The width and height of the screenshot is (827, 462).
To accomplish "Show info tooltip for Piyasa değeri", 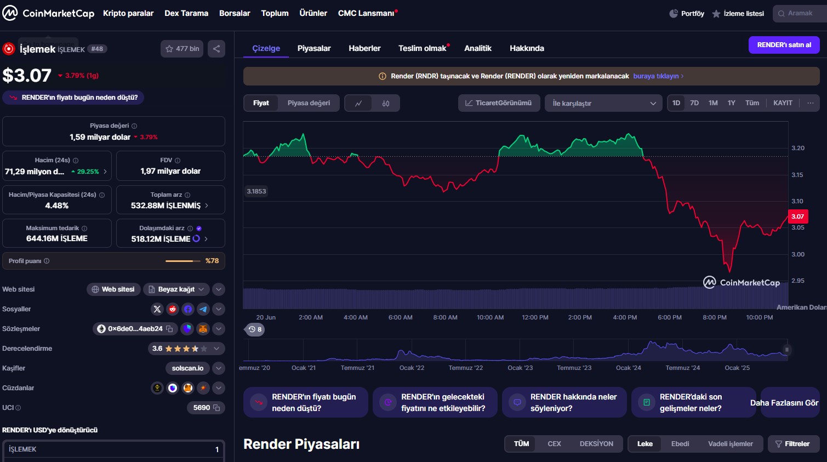I will [x=134, y=126].
